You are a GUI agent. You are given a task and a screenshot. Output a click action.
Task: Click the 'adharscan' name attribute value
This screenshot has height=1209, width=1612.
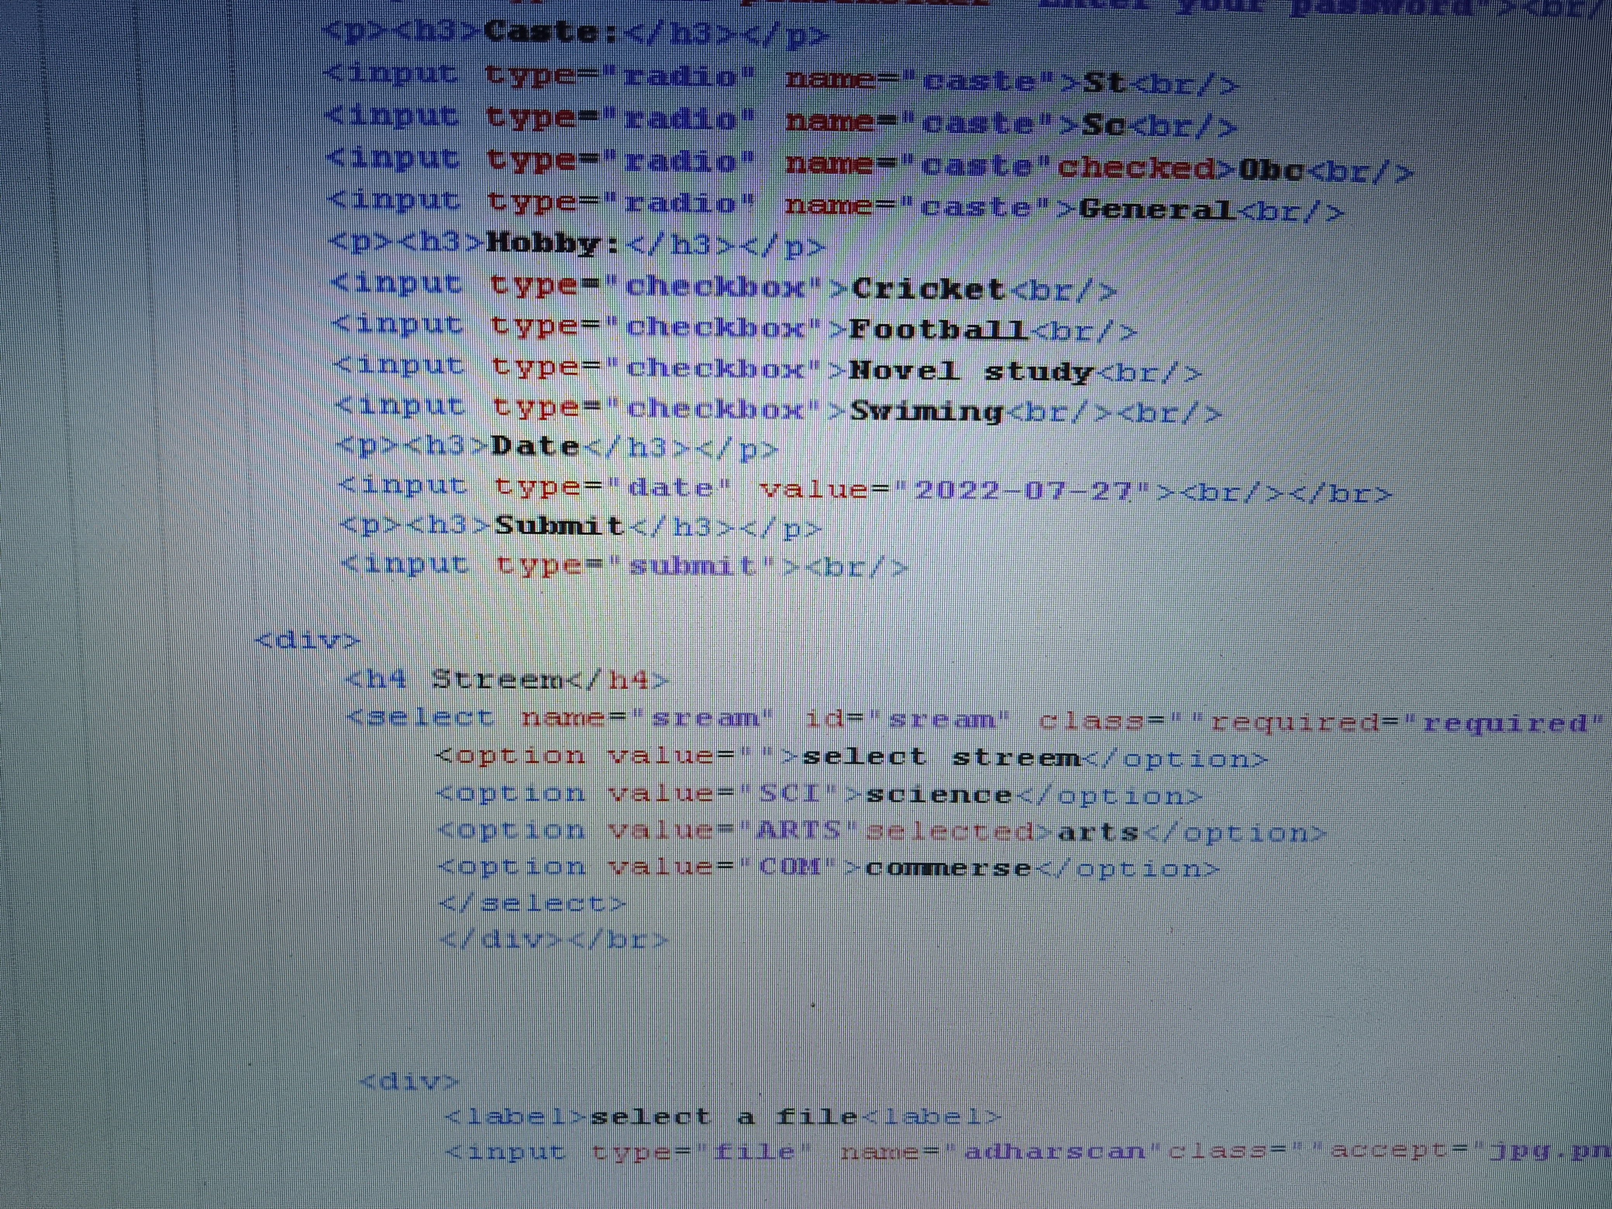[x=1055, y=1152]
